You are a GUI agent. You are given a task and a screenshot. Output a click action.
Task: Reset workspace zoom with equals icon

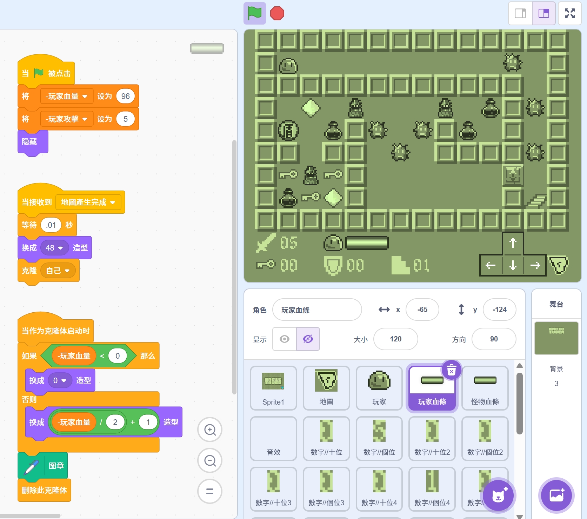(210, 491)
